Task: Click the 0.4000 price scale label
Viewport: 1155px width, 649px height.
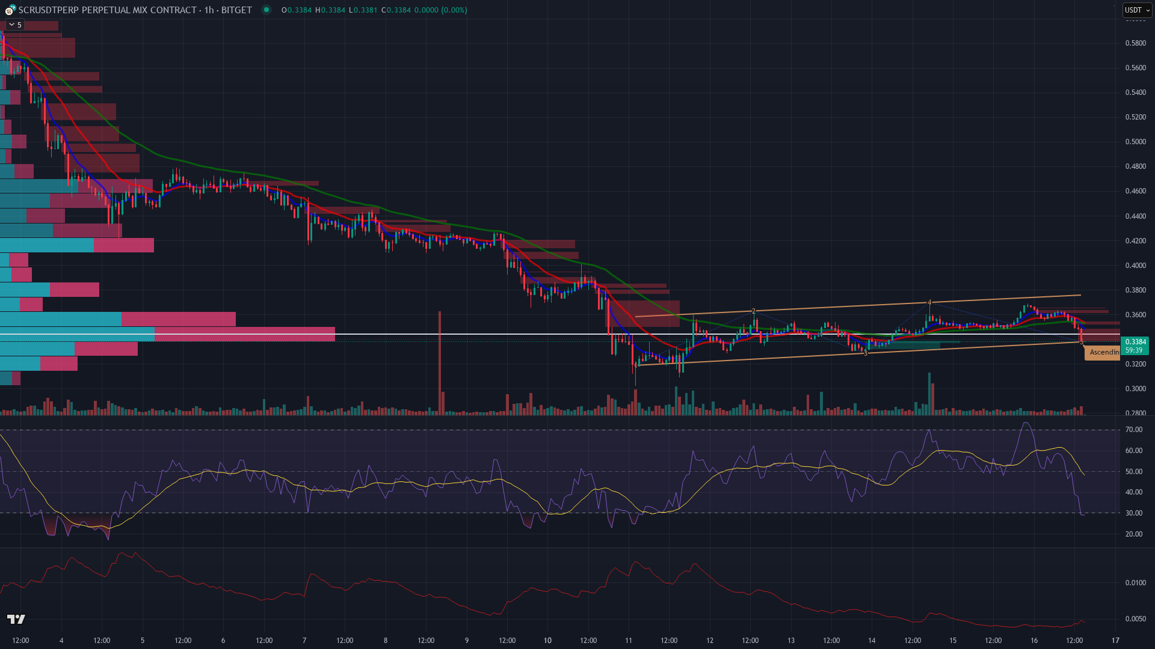Action: coord(1135,266)
